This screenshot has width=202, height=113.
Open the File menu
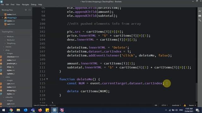(x=2, y=4)
